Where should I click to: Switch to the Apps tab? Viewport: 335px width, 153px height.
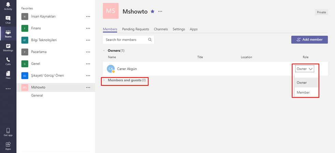193,29
